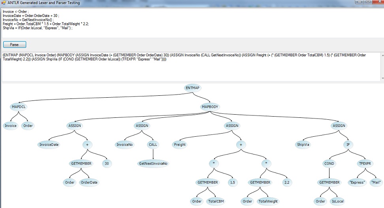Screen dimensions: 384x208
Task: Click the Invoice leaf node
Action: [x=11, y=126]
